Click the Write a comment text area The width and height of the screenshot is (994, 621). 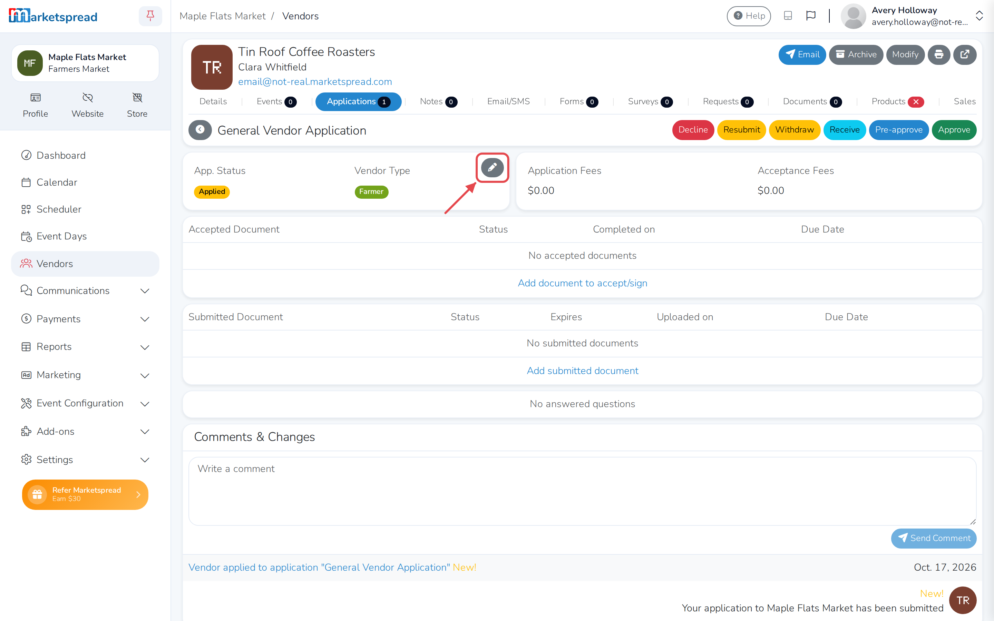pyautogui.click(x=582, y=491)
